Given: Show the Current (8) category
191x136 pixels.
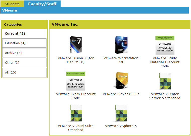Looking at the screenshot, I should click(24, 33).
